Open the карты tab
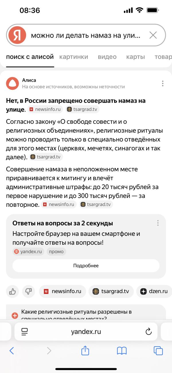Screen dimensions: 172x373 [135, 57]
